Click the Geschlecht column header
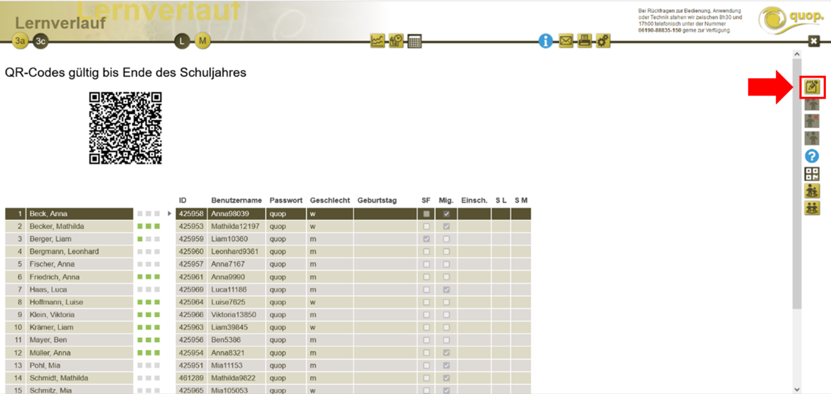Viewport: 831px width, 394px height. point(329,200)
